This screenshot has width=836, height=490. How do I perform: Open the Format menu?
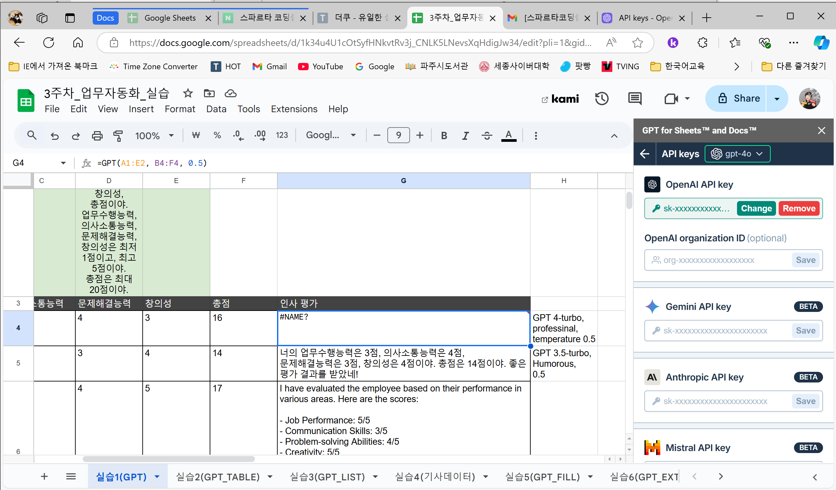180,109
